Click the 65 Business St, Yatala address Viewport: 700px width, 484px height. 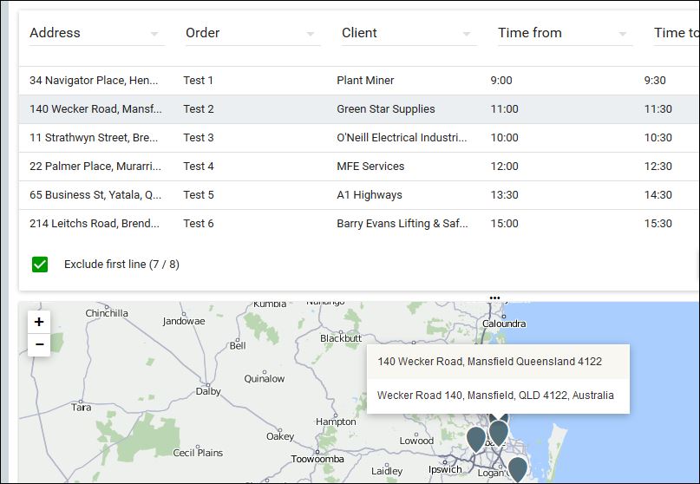pyautogui.click(x=95, y=195)
